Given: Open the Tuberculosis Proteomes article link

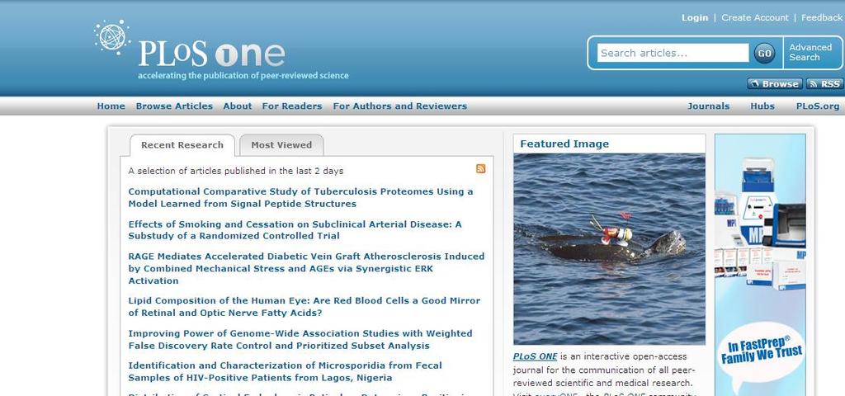Looking at the screenshot, I should click(x=300, y=198).
